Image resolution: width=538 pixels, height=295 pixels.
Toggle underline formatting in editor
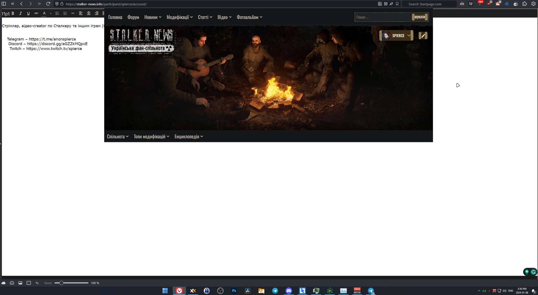(28, 13)
